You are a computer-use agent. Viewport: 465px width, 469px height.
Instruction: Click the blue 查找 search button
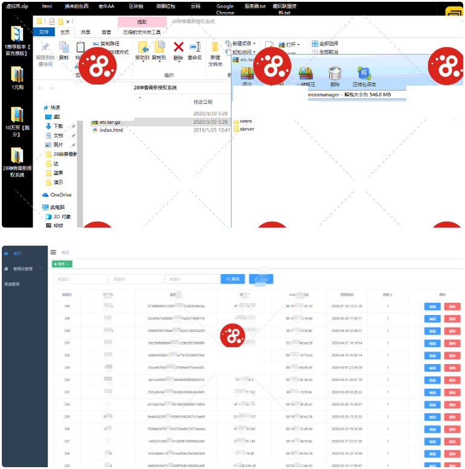(x=232, y=279)
